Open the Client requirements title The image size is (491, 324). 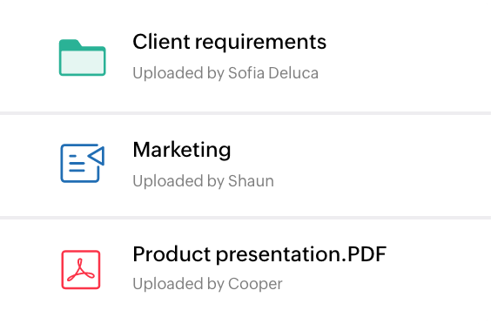pos(230,42)
